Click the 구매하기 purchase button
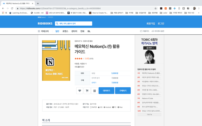This screenshot has width=202, height=126. (123, 91)
